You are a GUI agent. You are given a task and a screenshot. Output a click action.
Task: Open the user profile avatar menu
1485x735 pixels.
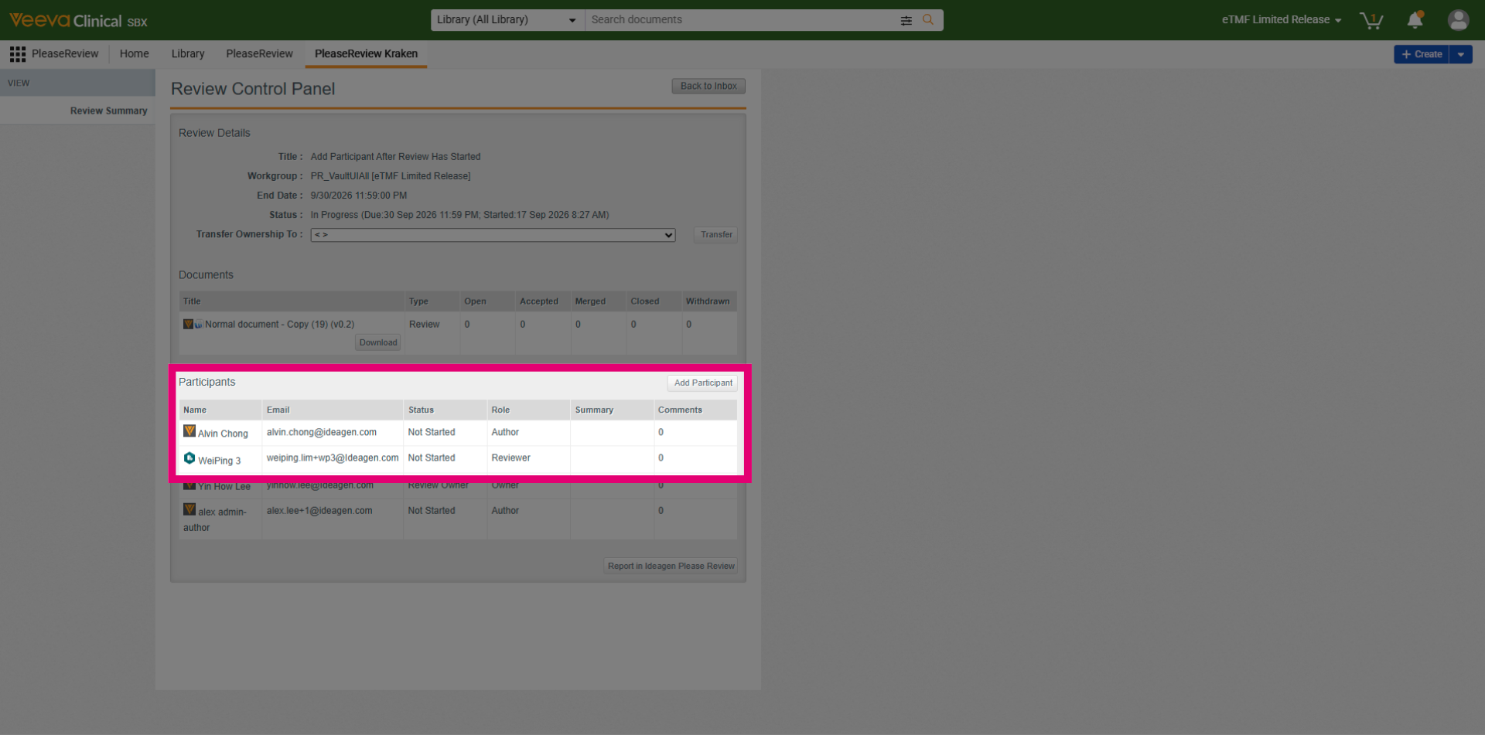(x=1458, y=20)
